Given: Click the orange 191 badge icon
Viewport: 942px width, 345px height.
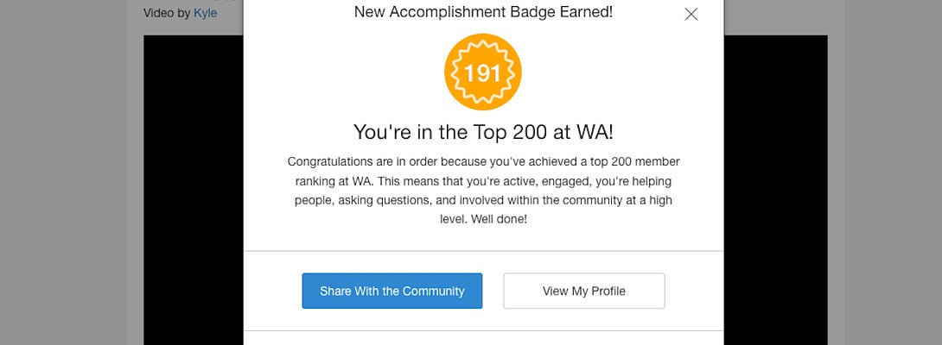Looking at the screenshot, I should point(483,72).
